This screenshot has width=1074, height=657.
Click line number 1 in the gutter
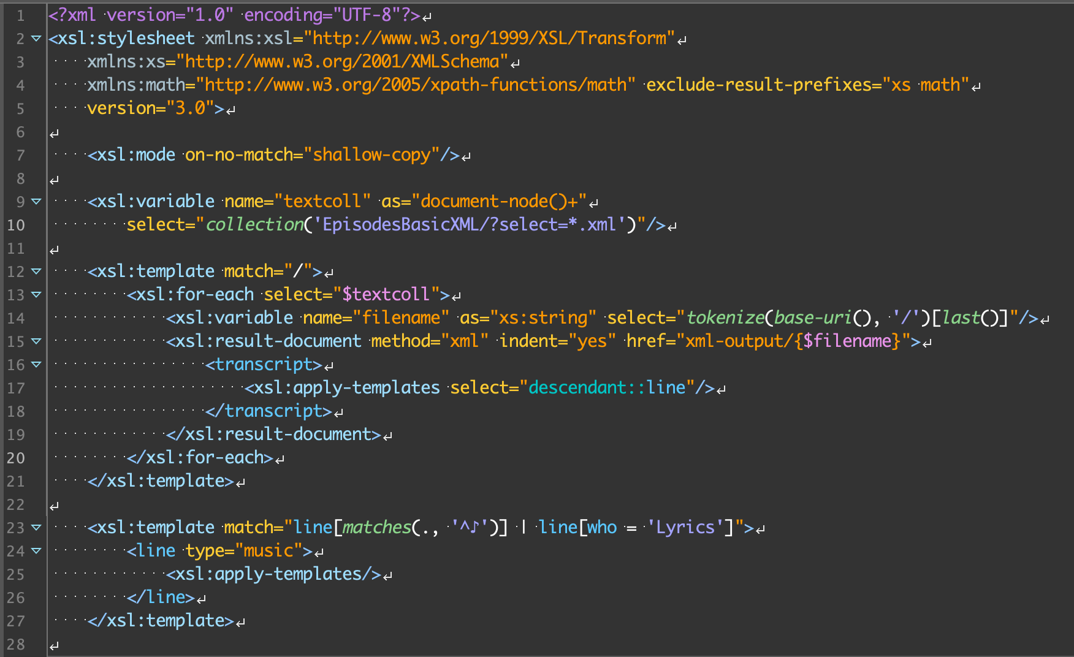click(x=20, y=15)
